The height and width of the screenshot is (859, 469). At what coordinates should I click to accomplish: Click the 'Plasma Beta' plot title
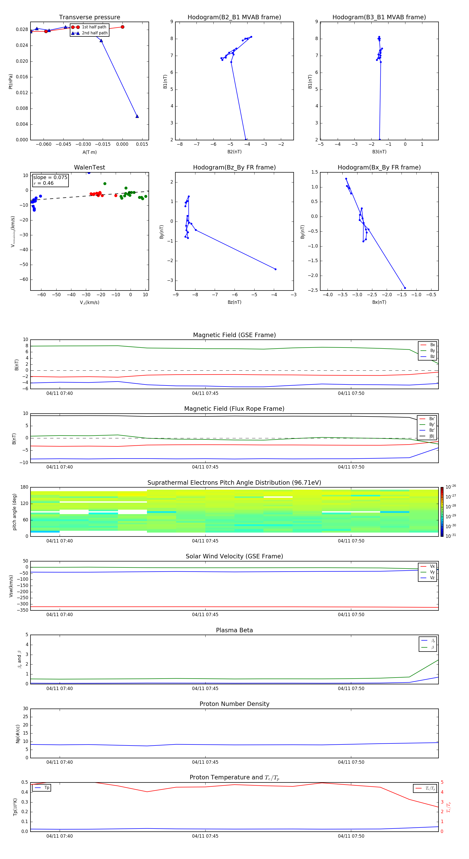(234, 630)
